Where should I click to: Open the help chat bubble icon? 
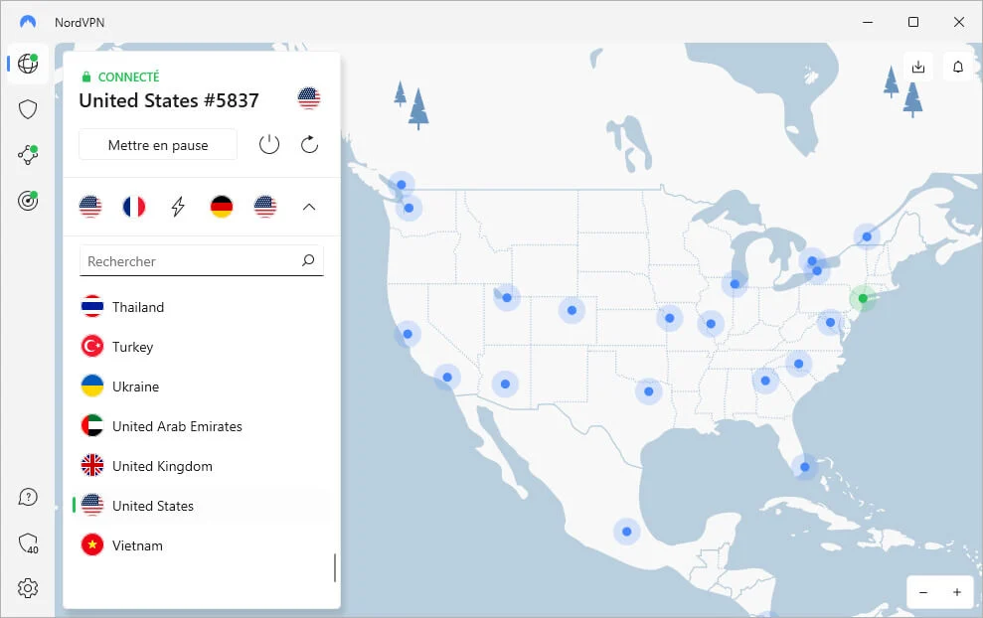coord(28,498)
